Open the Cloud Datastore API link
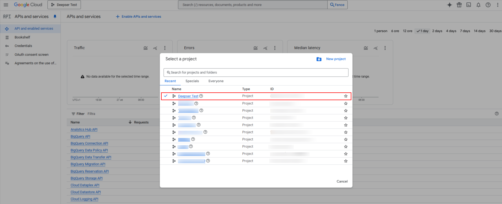The width and height of the screenshot is (502, 204). [86, 192]
